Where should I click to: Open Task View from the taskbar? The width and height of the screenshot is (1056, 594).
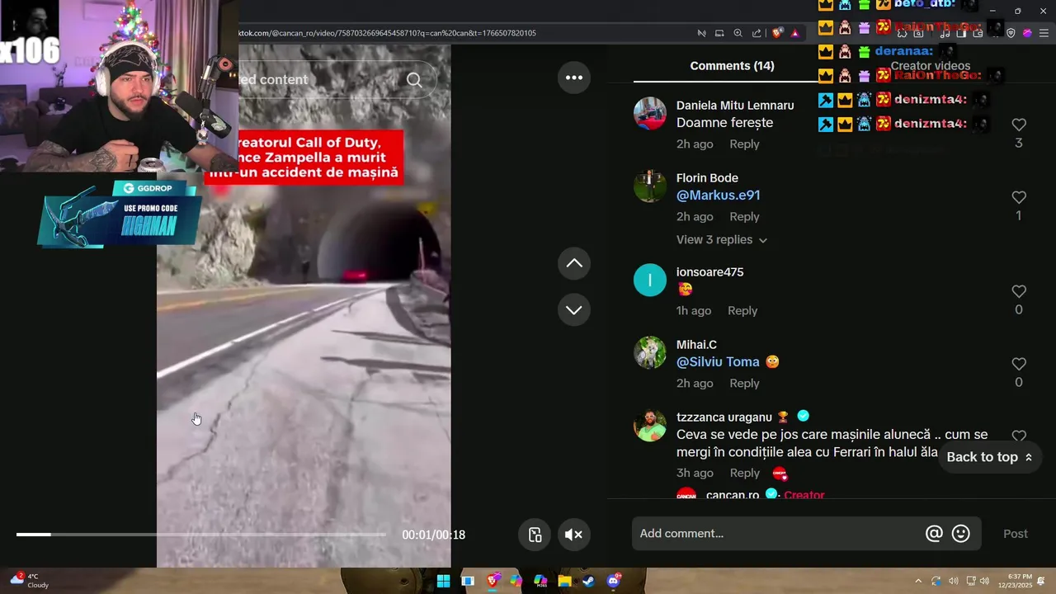pyautogui.click(x=468, y=581)
